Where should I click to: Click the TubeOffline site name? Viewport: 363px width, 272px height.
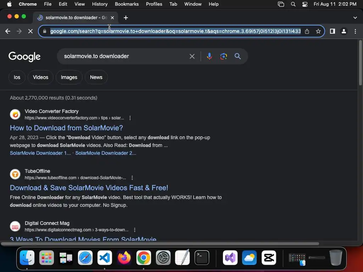[x=37, y=171]
